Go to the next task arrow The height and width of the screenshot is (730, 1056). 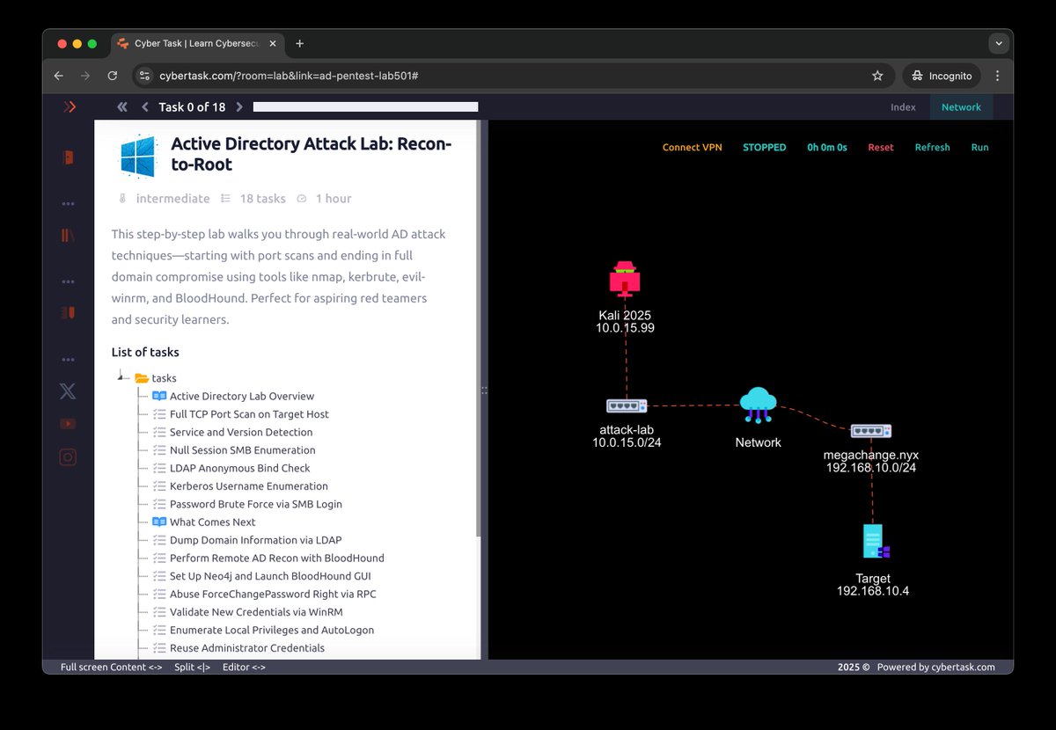pyautogui.click(x=238, y=107)
